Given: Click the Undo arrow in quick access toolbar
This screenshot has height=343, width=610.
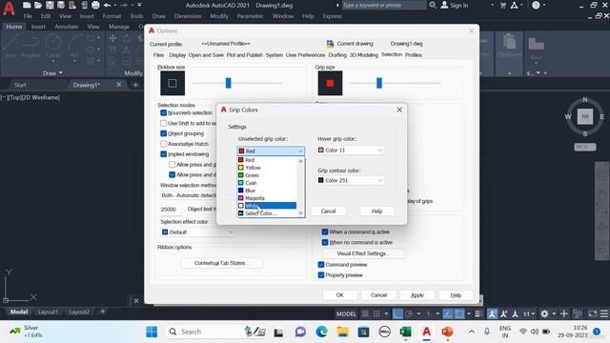Looking at the screenshot, I should [x=108, y=6].
